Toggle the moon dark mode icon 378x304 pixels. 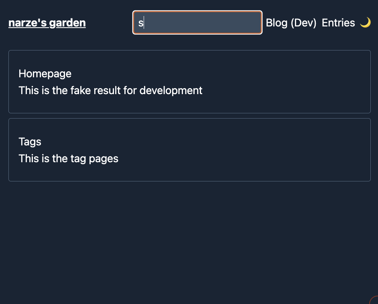(365, 22)
